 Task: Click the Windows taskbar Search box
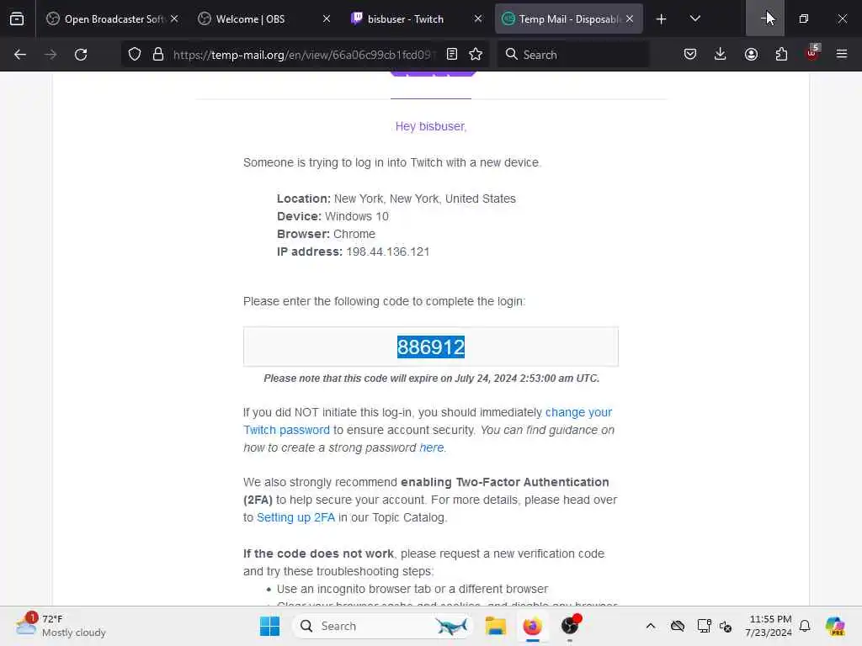[x=384, y=626]
